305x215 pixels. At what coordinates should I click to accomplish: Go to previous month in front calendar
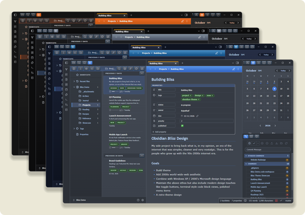277,71
